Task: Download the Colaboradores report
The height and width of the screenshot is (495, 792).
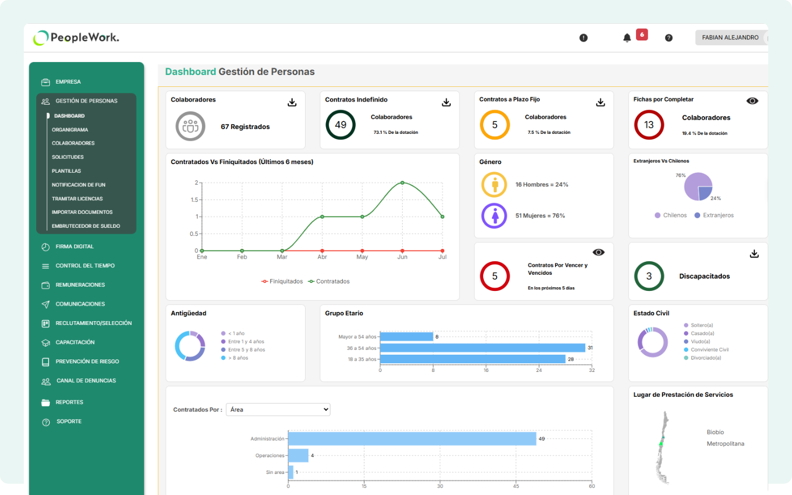Action: (x=292, y=103)
